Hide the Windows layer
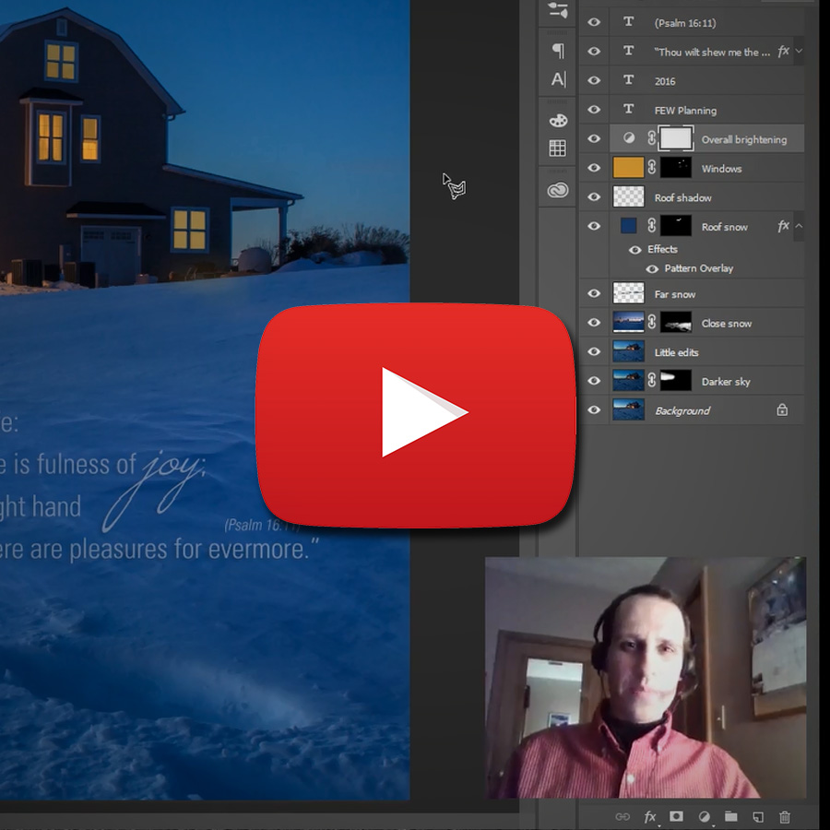Viewport: 830px width, 830px height. pyautogui.click(x=594, y=168)
